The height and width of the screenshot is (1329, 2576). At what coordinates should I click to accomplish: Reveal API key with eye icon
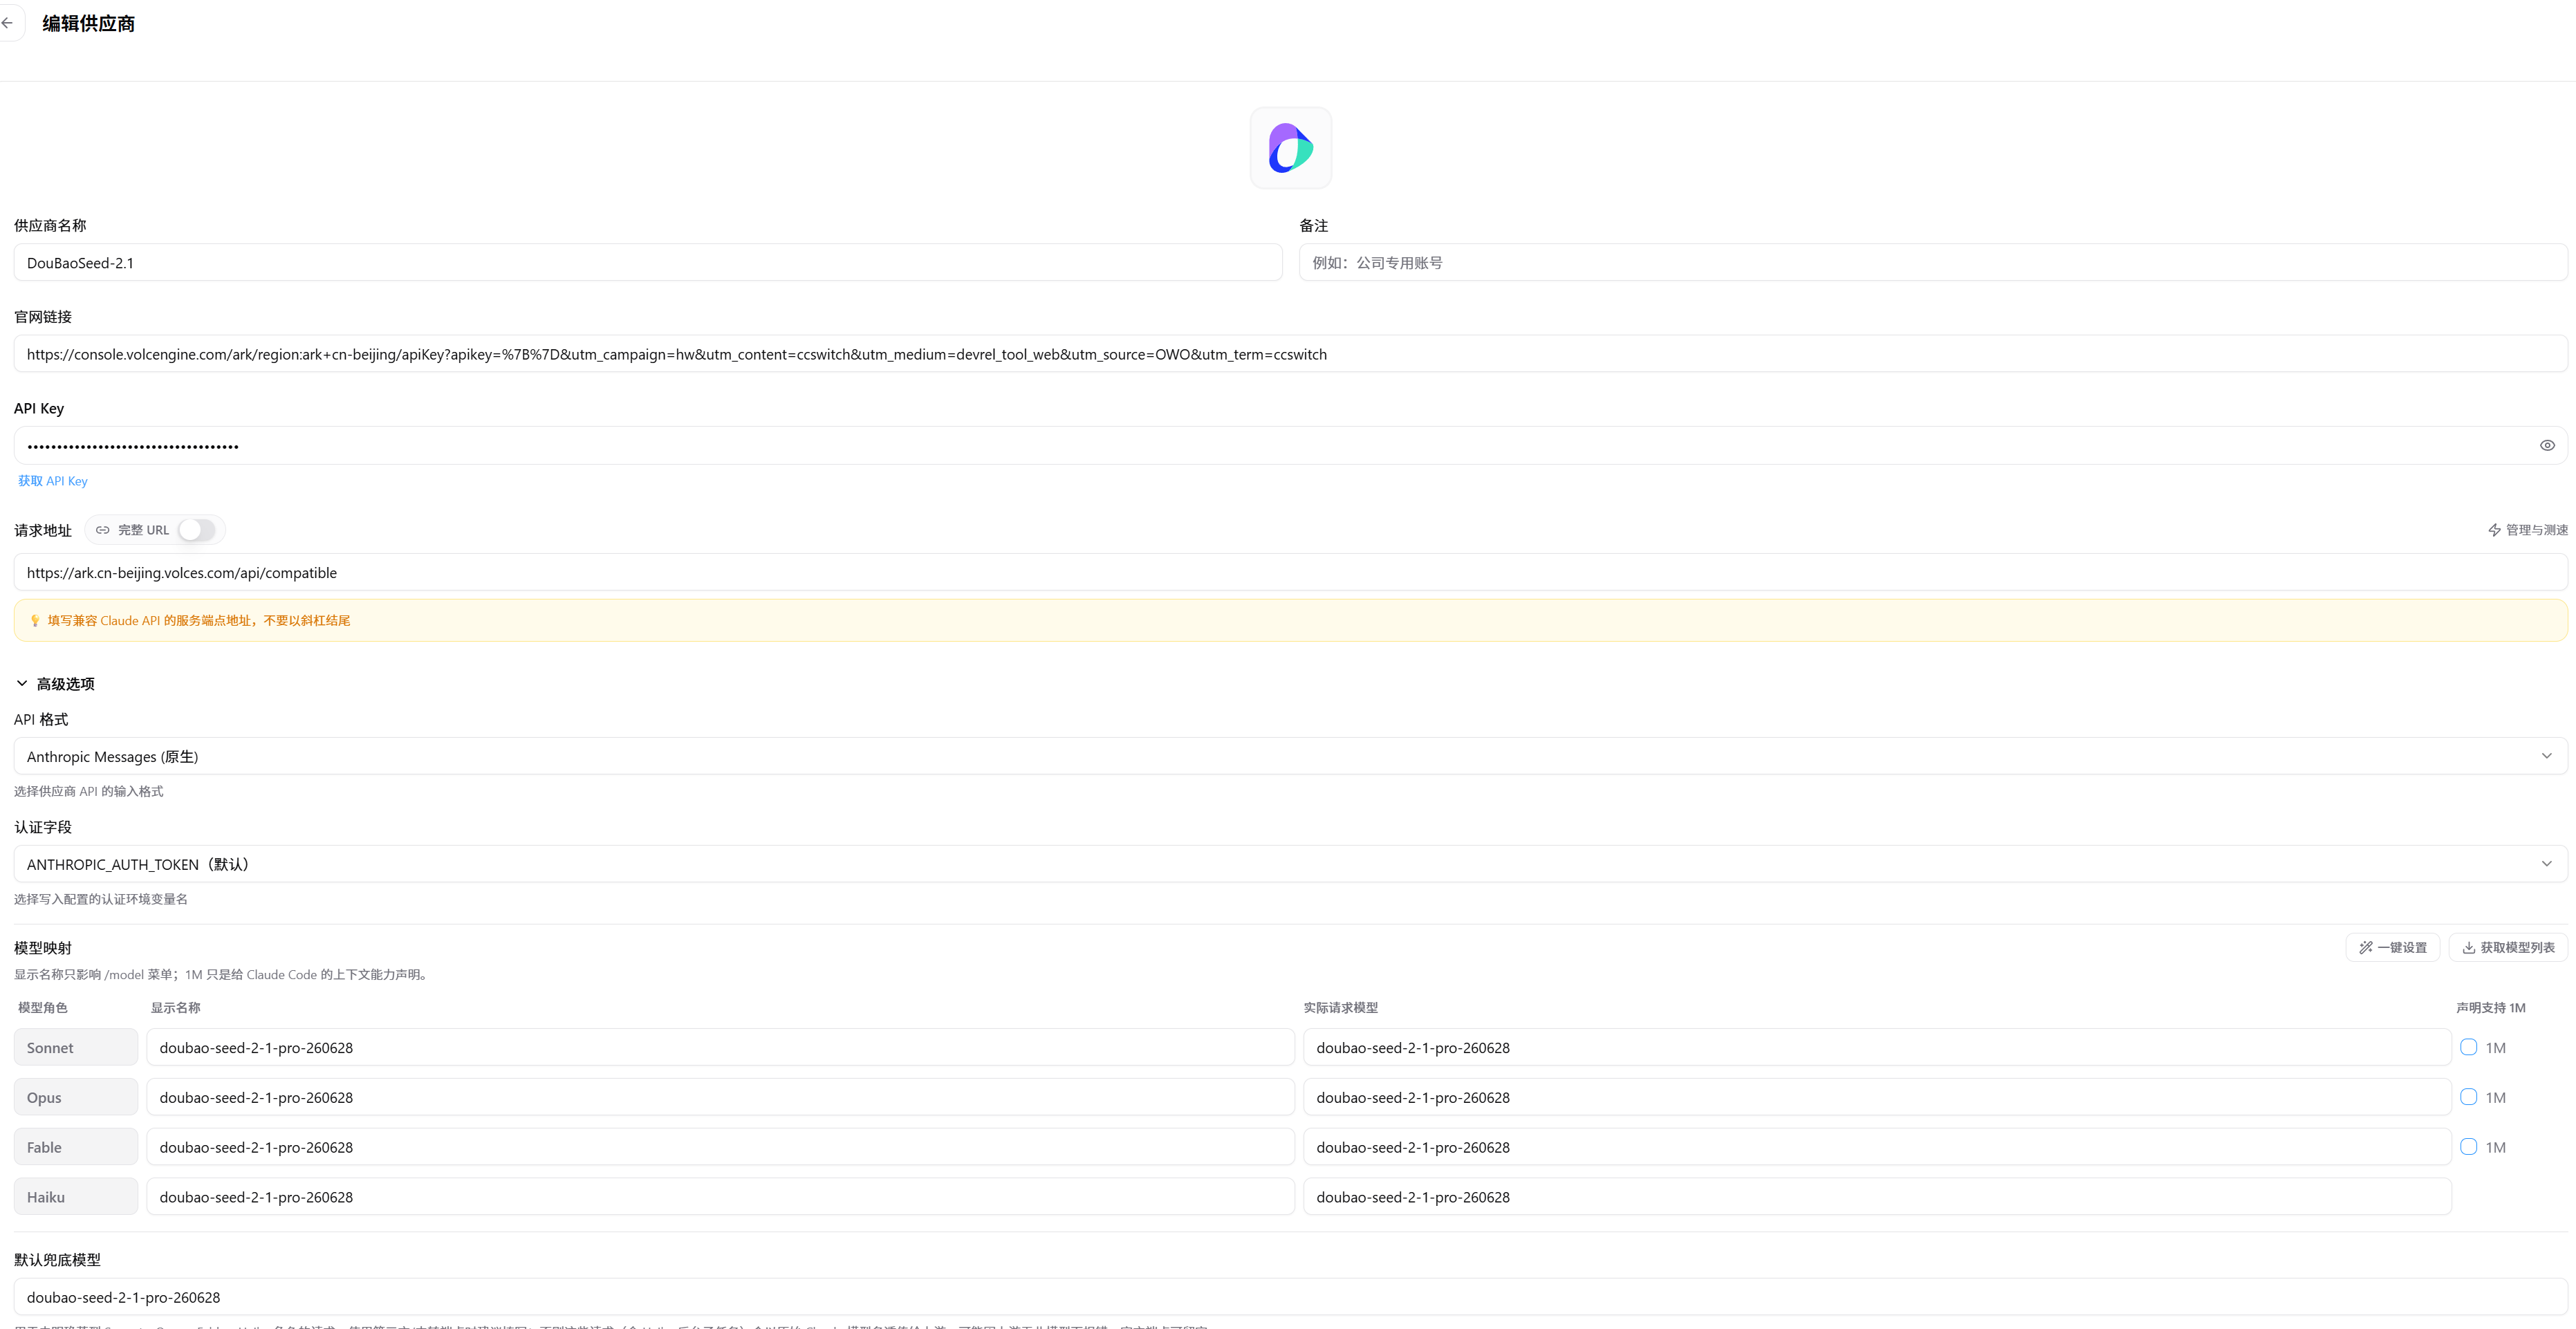click(2546, 446)
